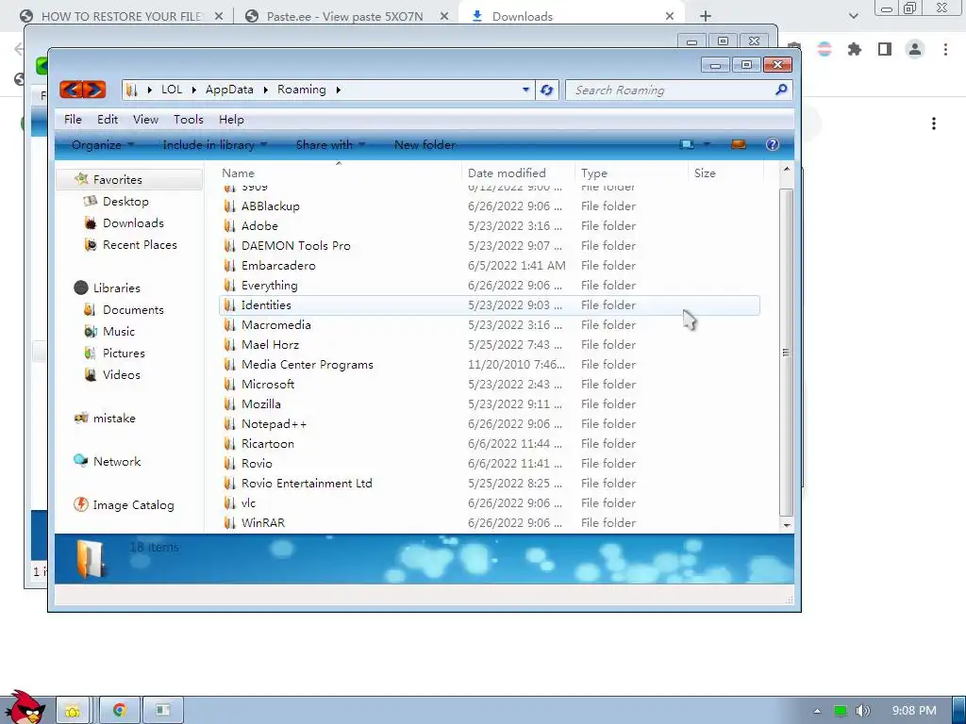The image size is (966, 724).
Task: Select the Mael Horz folder icon
Action: pos(230,345)
